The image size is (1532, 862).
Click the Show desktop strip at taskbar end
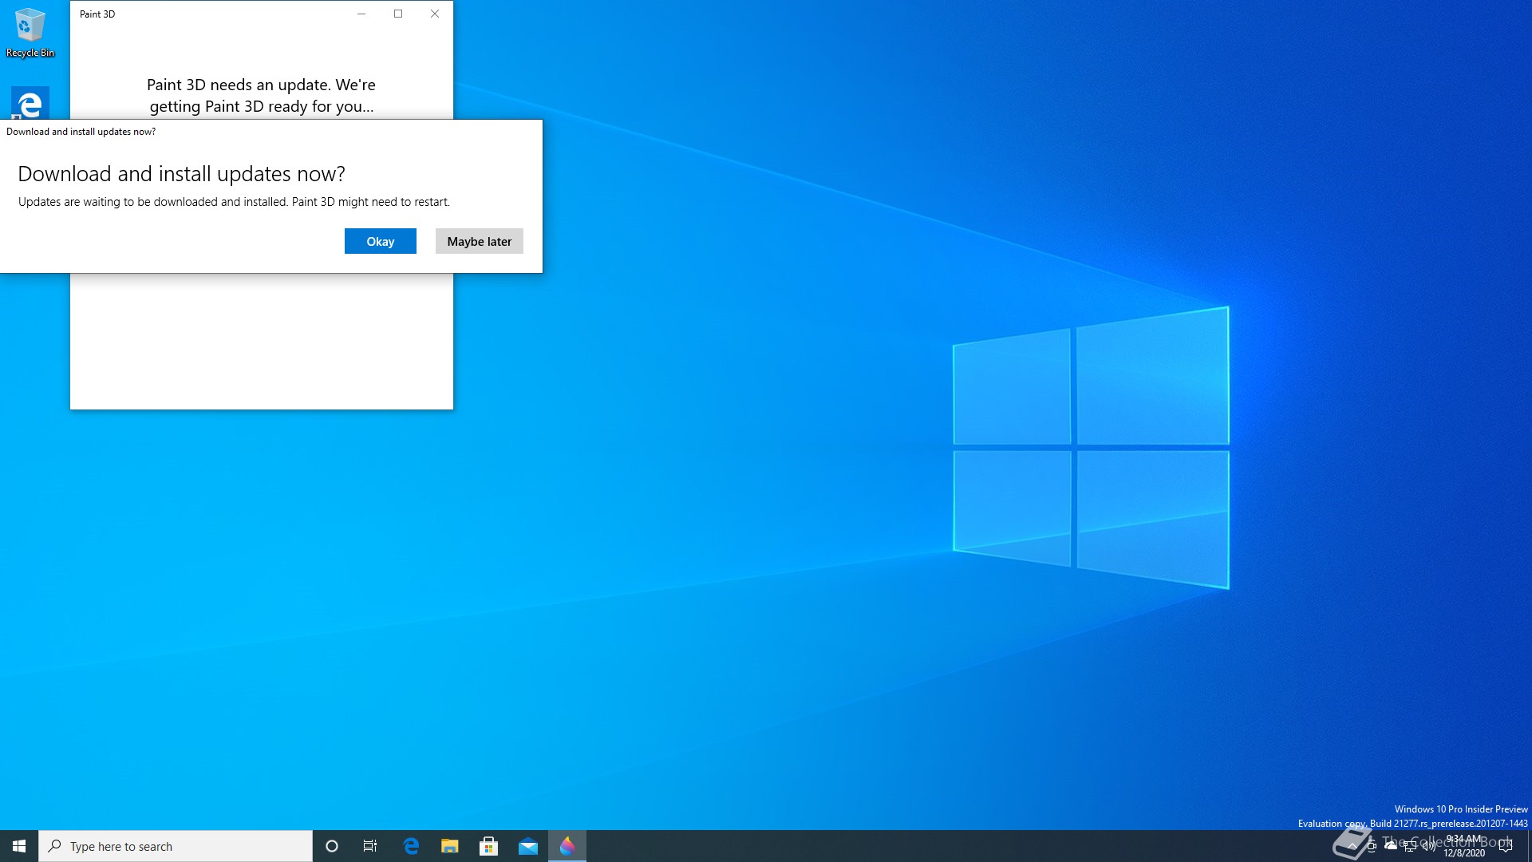click(1529, 846)
